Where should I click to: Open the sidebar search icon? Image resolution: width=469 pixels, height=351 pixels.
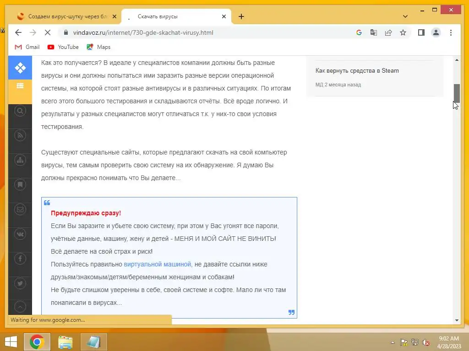20,111
